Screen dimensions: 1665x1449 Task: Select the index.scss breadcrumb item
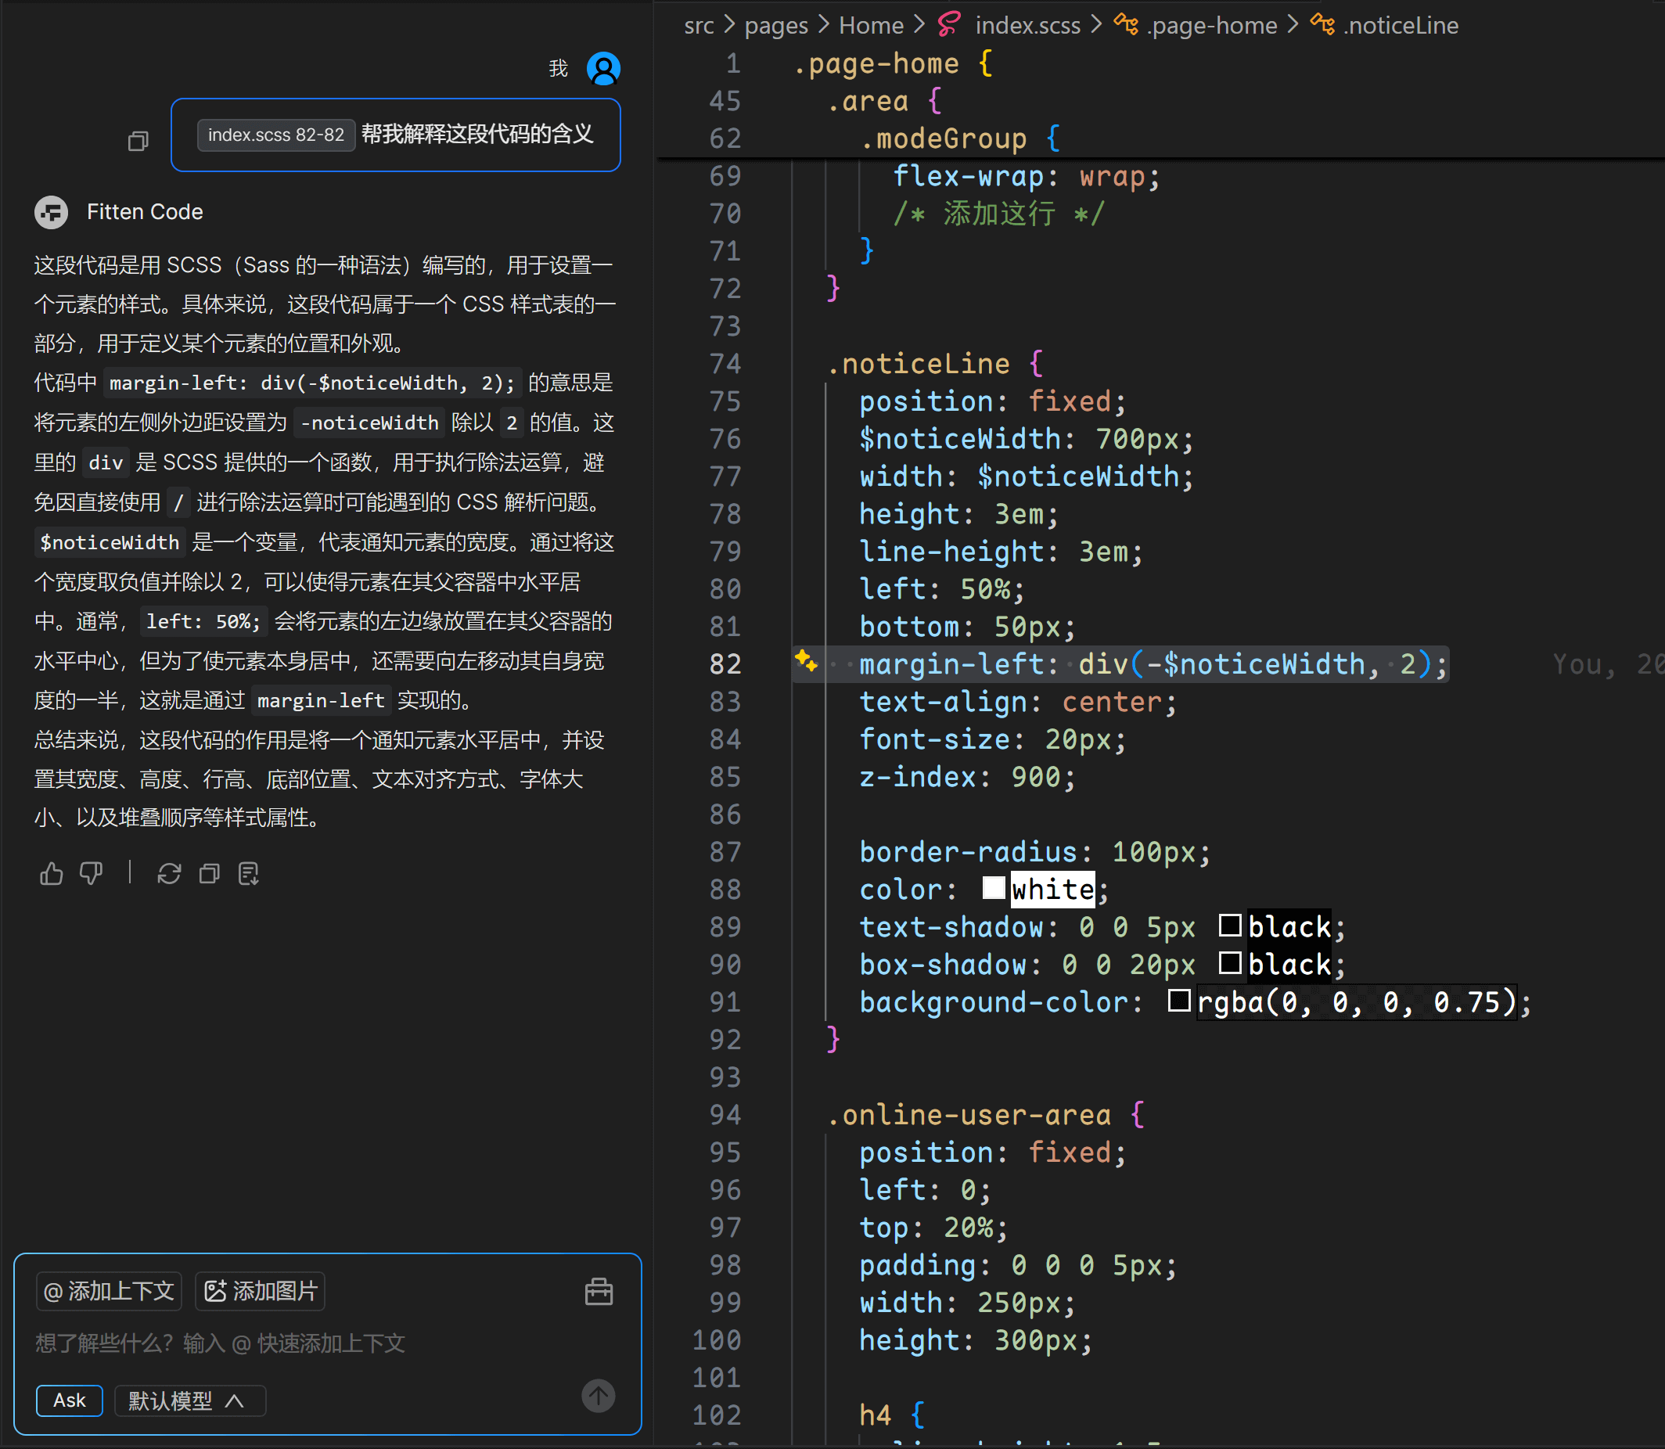pos(1027,25)
